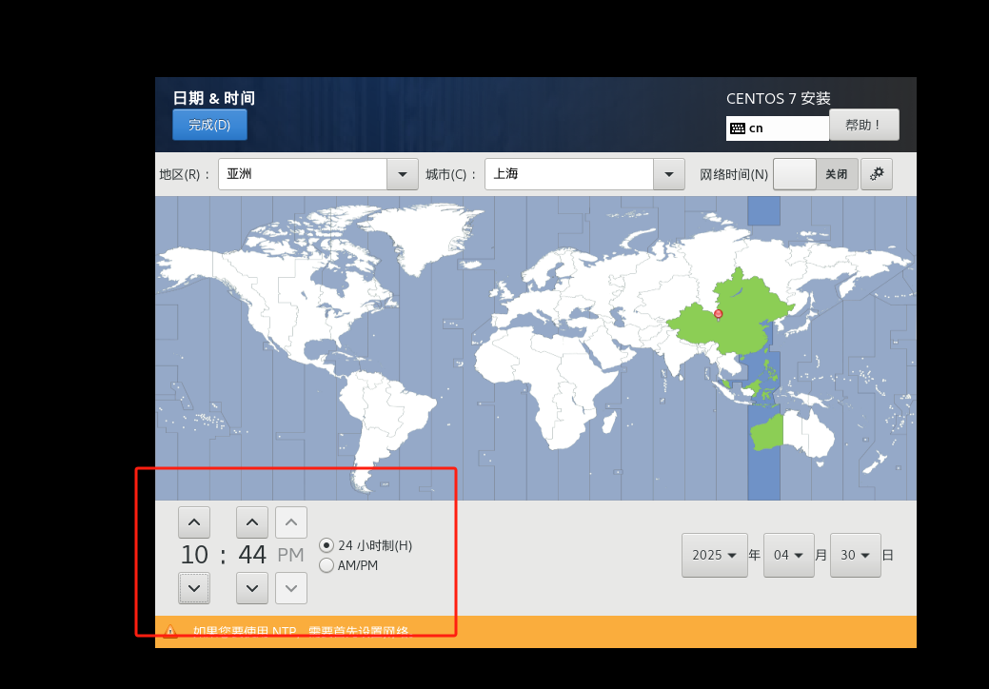Decrease the hour with down arrow
989x689 pixels.
[x=194, y=588]
